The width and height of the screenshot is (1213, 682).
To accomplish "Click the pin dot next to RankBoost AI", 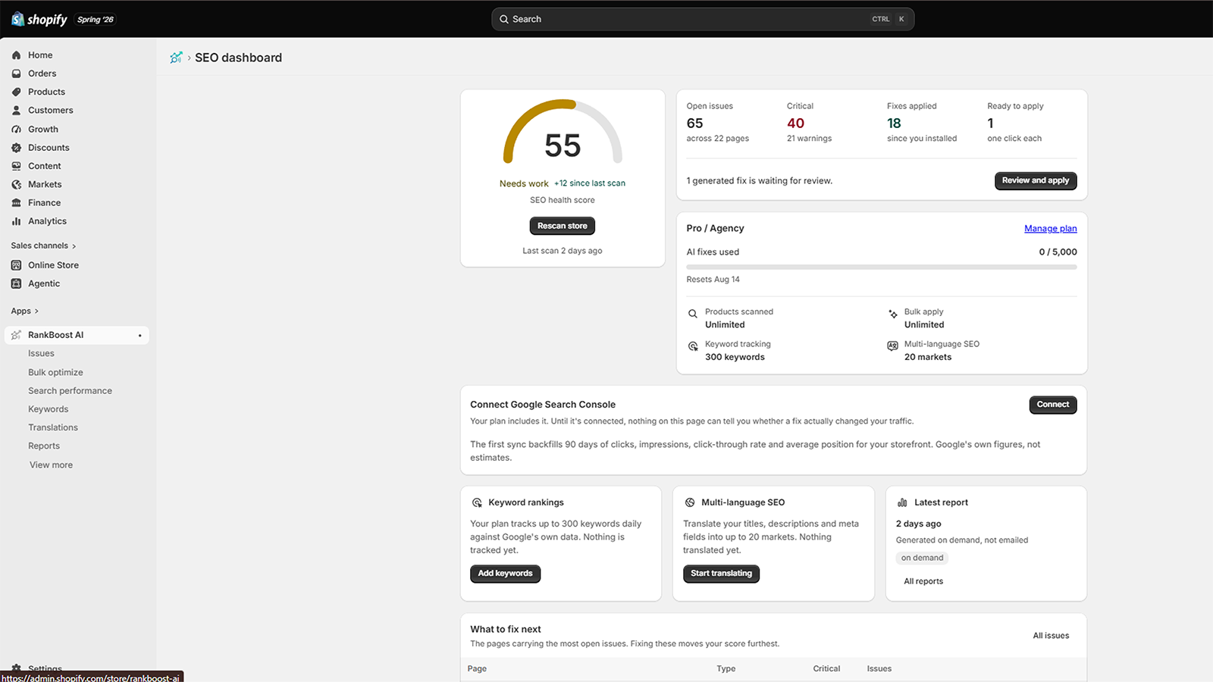I will (140, 335).
